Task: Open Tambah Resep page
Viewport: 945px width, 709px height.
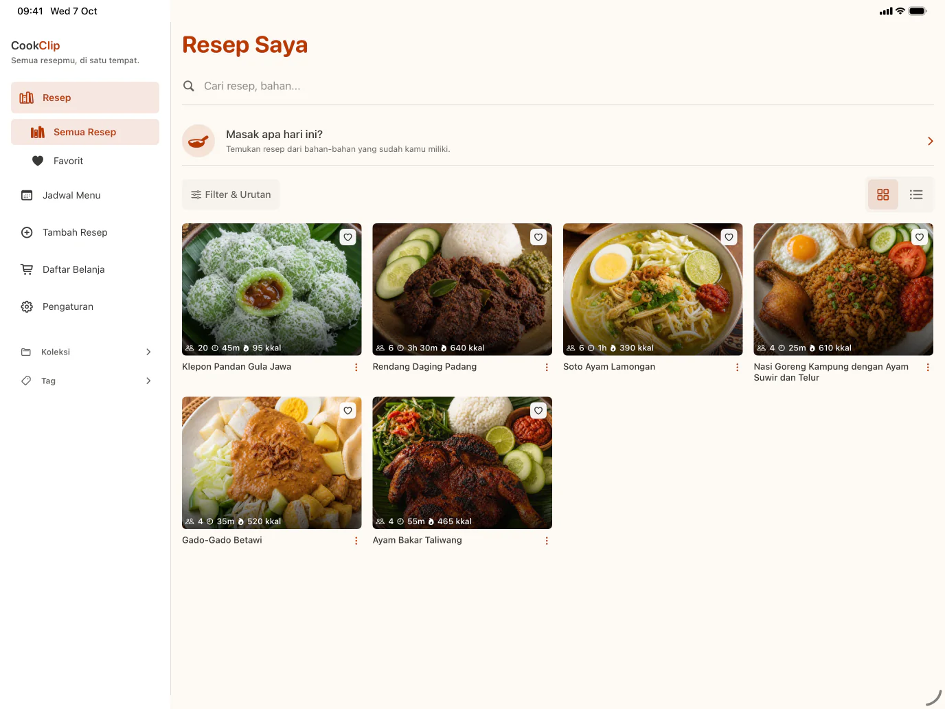Action: [x=85, y=232]
